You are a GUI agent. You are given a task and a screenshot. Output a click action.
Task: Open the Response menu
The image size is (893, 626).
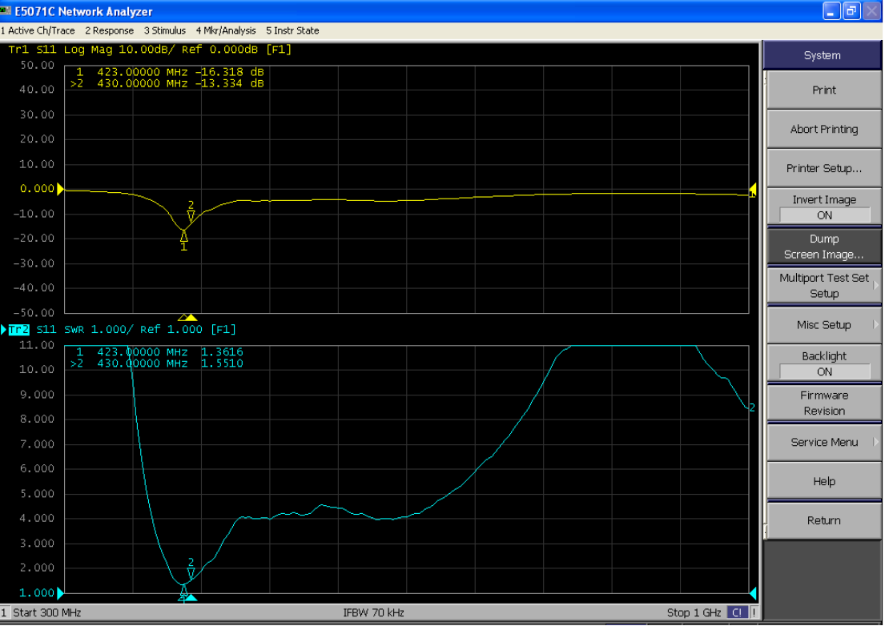click(110, 30)
